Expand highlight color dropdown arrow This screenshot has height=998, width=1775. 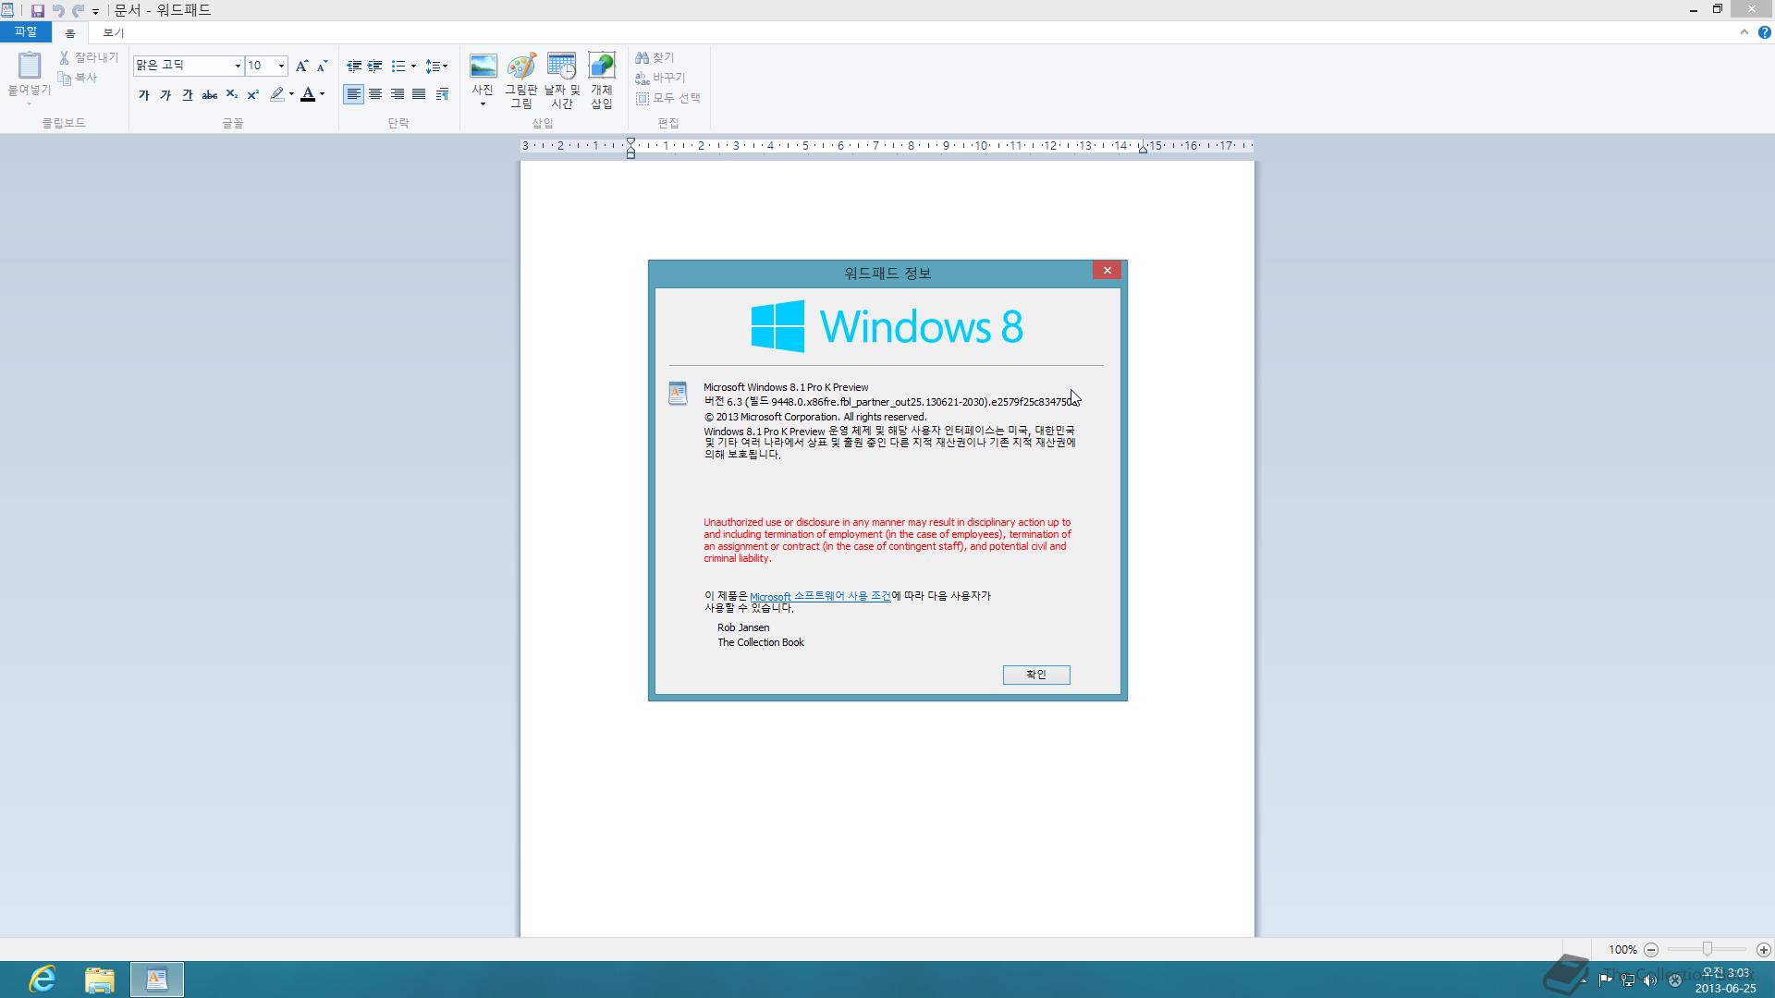coord(291,94)
